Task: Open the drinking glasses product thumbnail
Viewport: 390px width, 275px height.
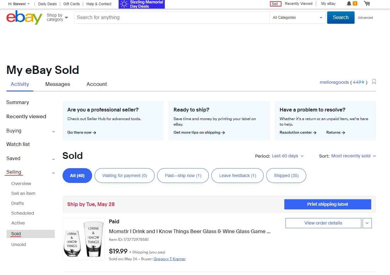Action: tap(84, 239)
